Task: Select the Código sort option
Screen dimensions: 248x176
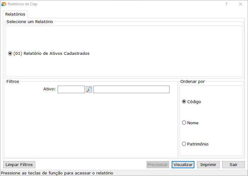Action: click(184, 102)
